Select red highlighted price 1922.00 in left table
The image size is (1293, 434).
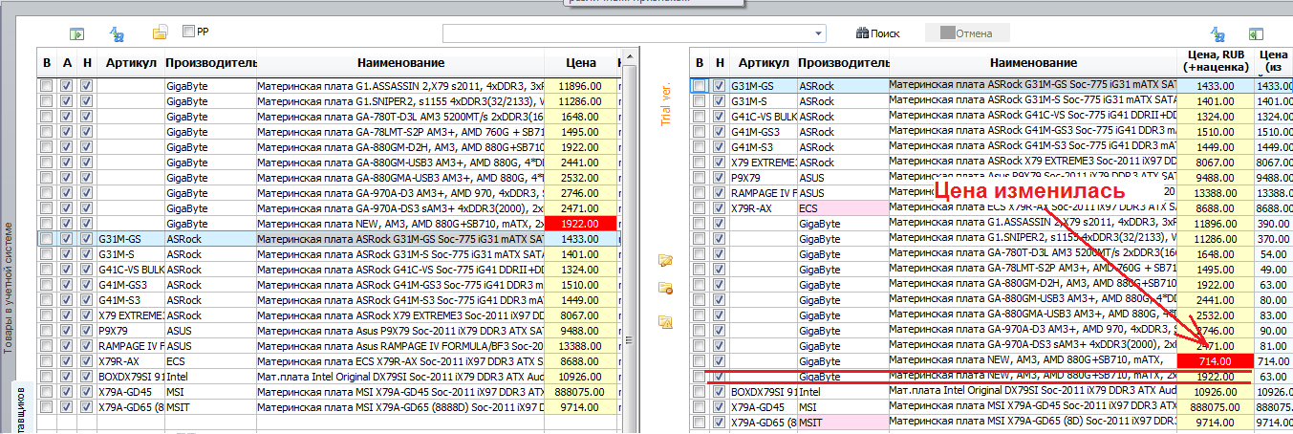pos(580,224)
